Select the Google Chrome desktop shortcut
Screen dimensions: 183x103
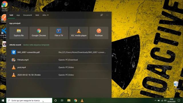click(5, 6)
